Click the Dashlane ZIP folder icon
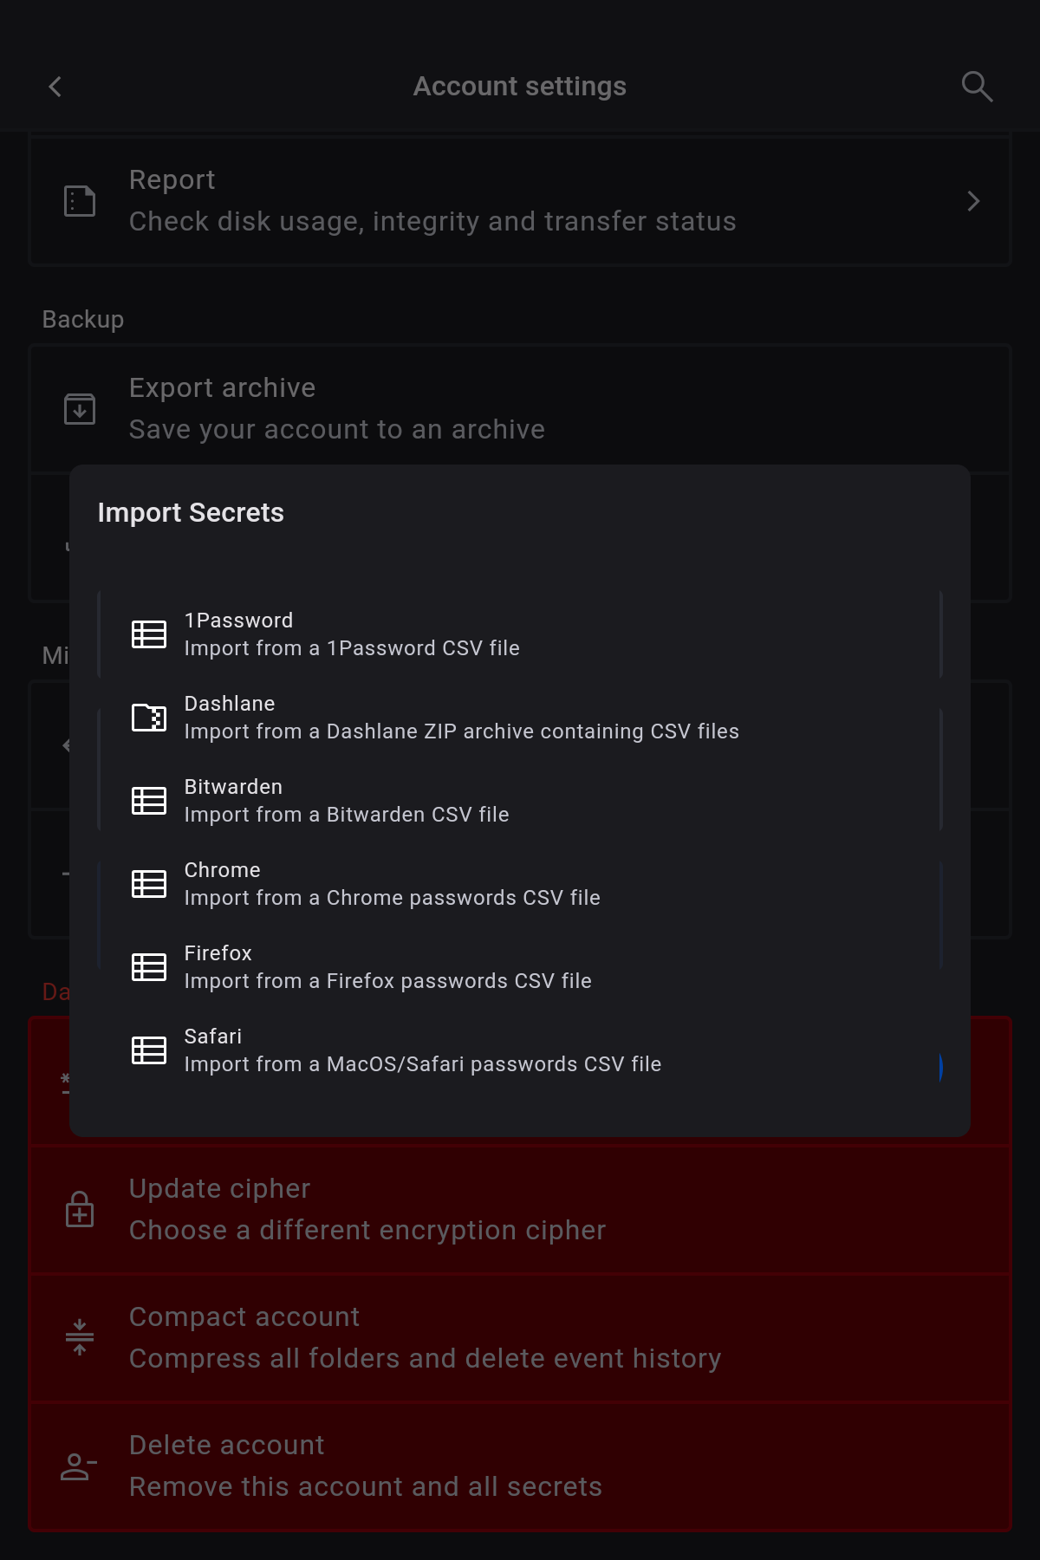The height and width of the screenshot is (1560, 1040). click(149, 718)
